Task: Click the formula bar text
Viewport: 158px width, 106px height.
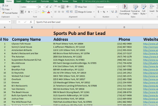Action: pyautogui.click(x=48, y=22)
